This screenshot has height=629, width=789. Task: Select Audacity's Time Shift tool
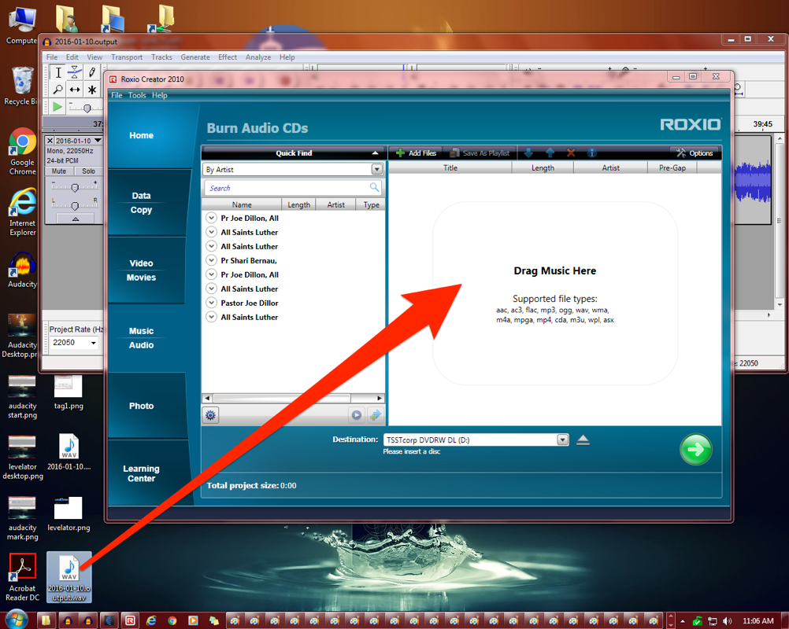point(75,90)
